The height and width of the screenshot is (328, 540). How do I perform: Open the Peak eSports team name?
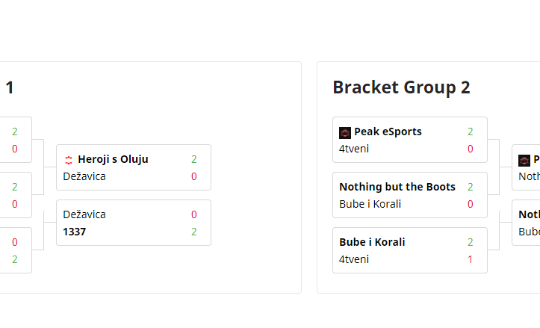pos(388,131)
